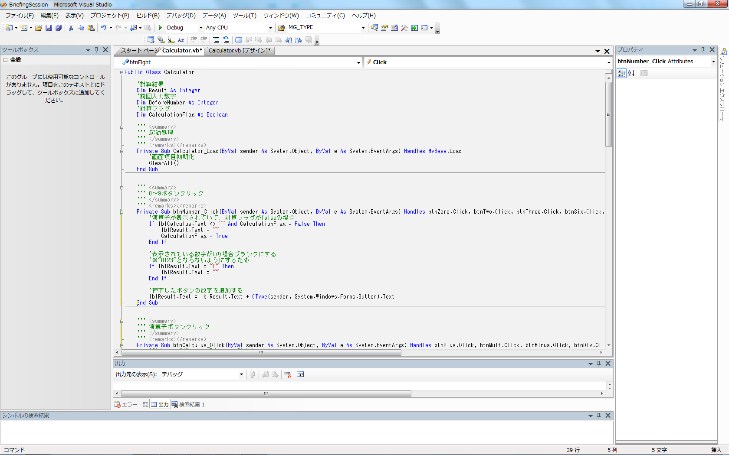Open Object Browser from toolbar icon
Screen dimensions: 729x455
(394, 28)
